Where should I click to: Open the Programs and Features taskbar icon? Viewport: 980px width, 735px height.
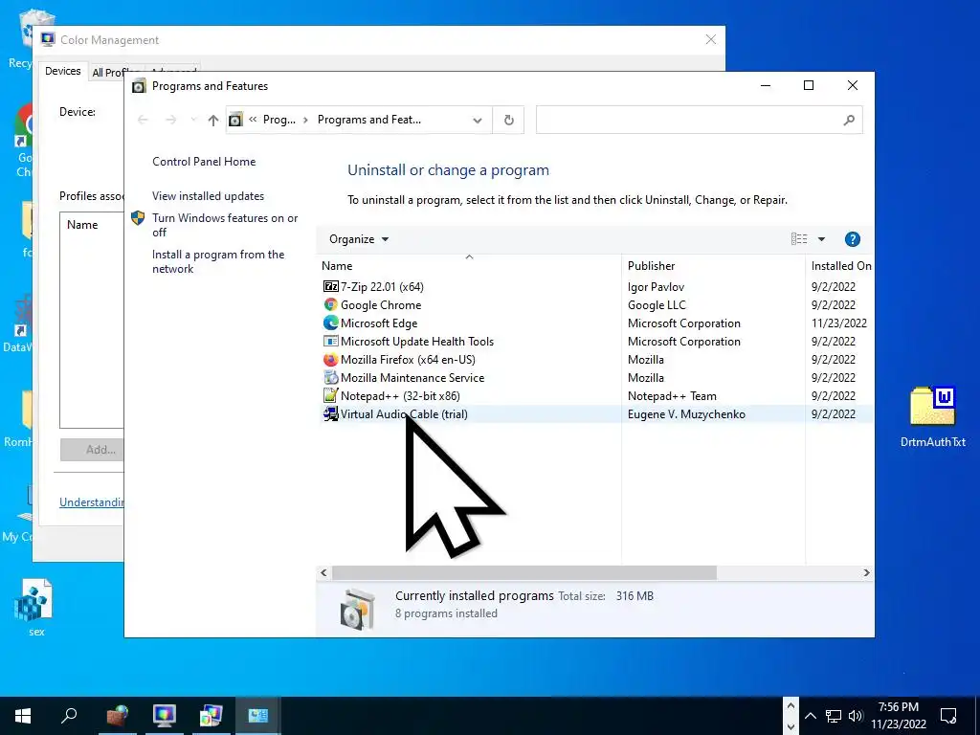point(257,716)
